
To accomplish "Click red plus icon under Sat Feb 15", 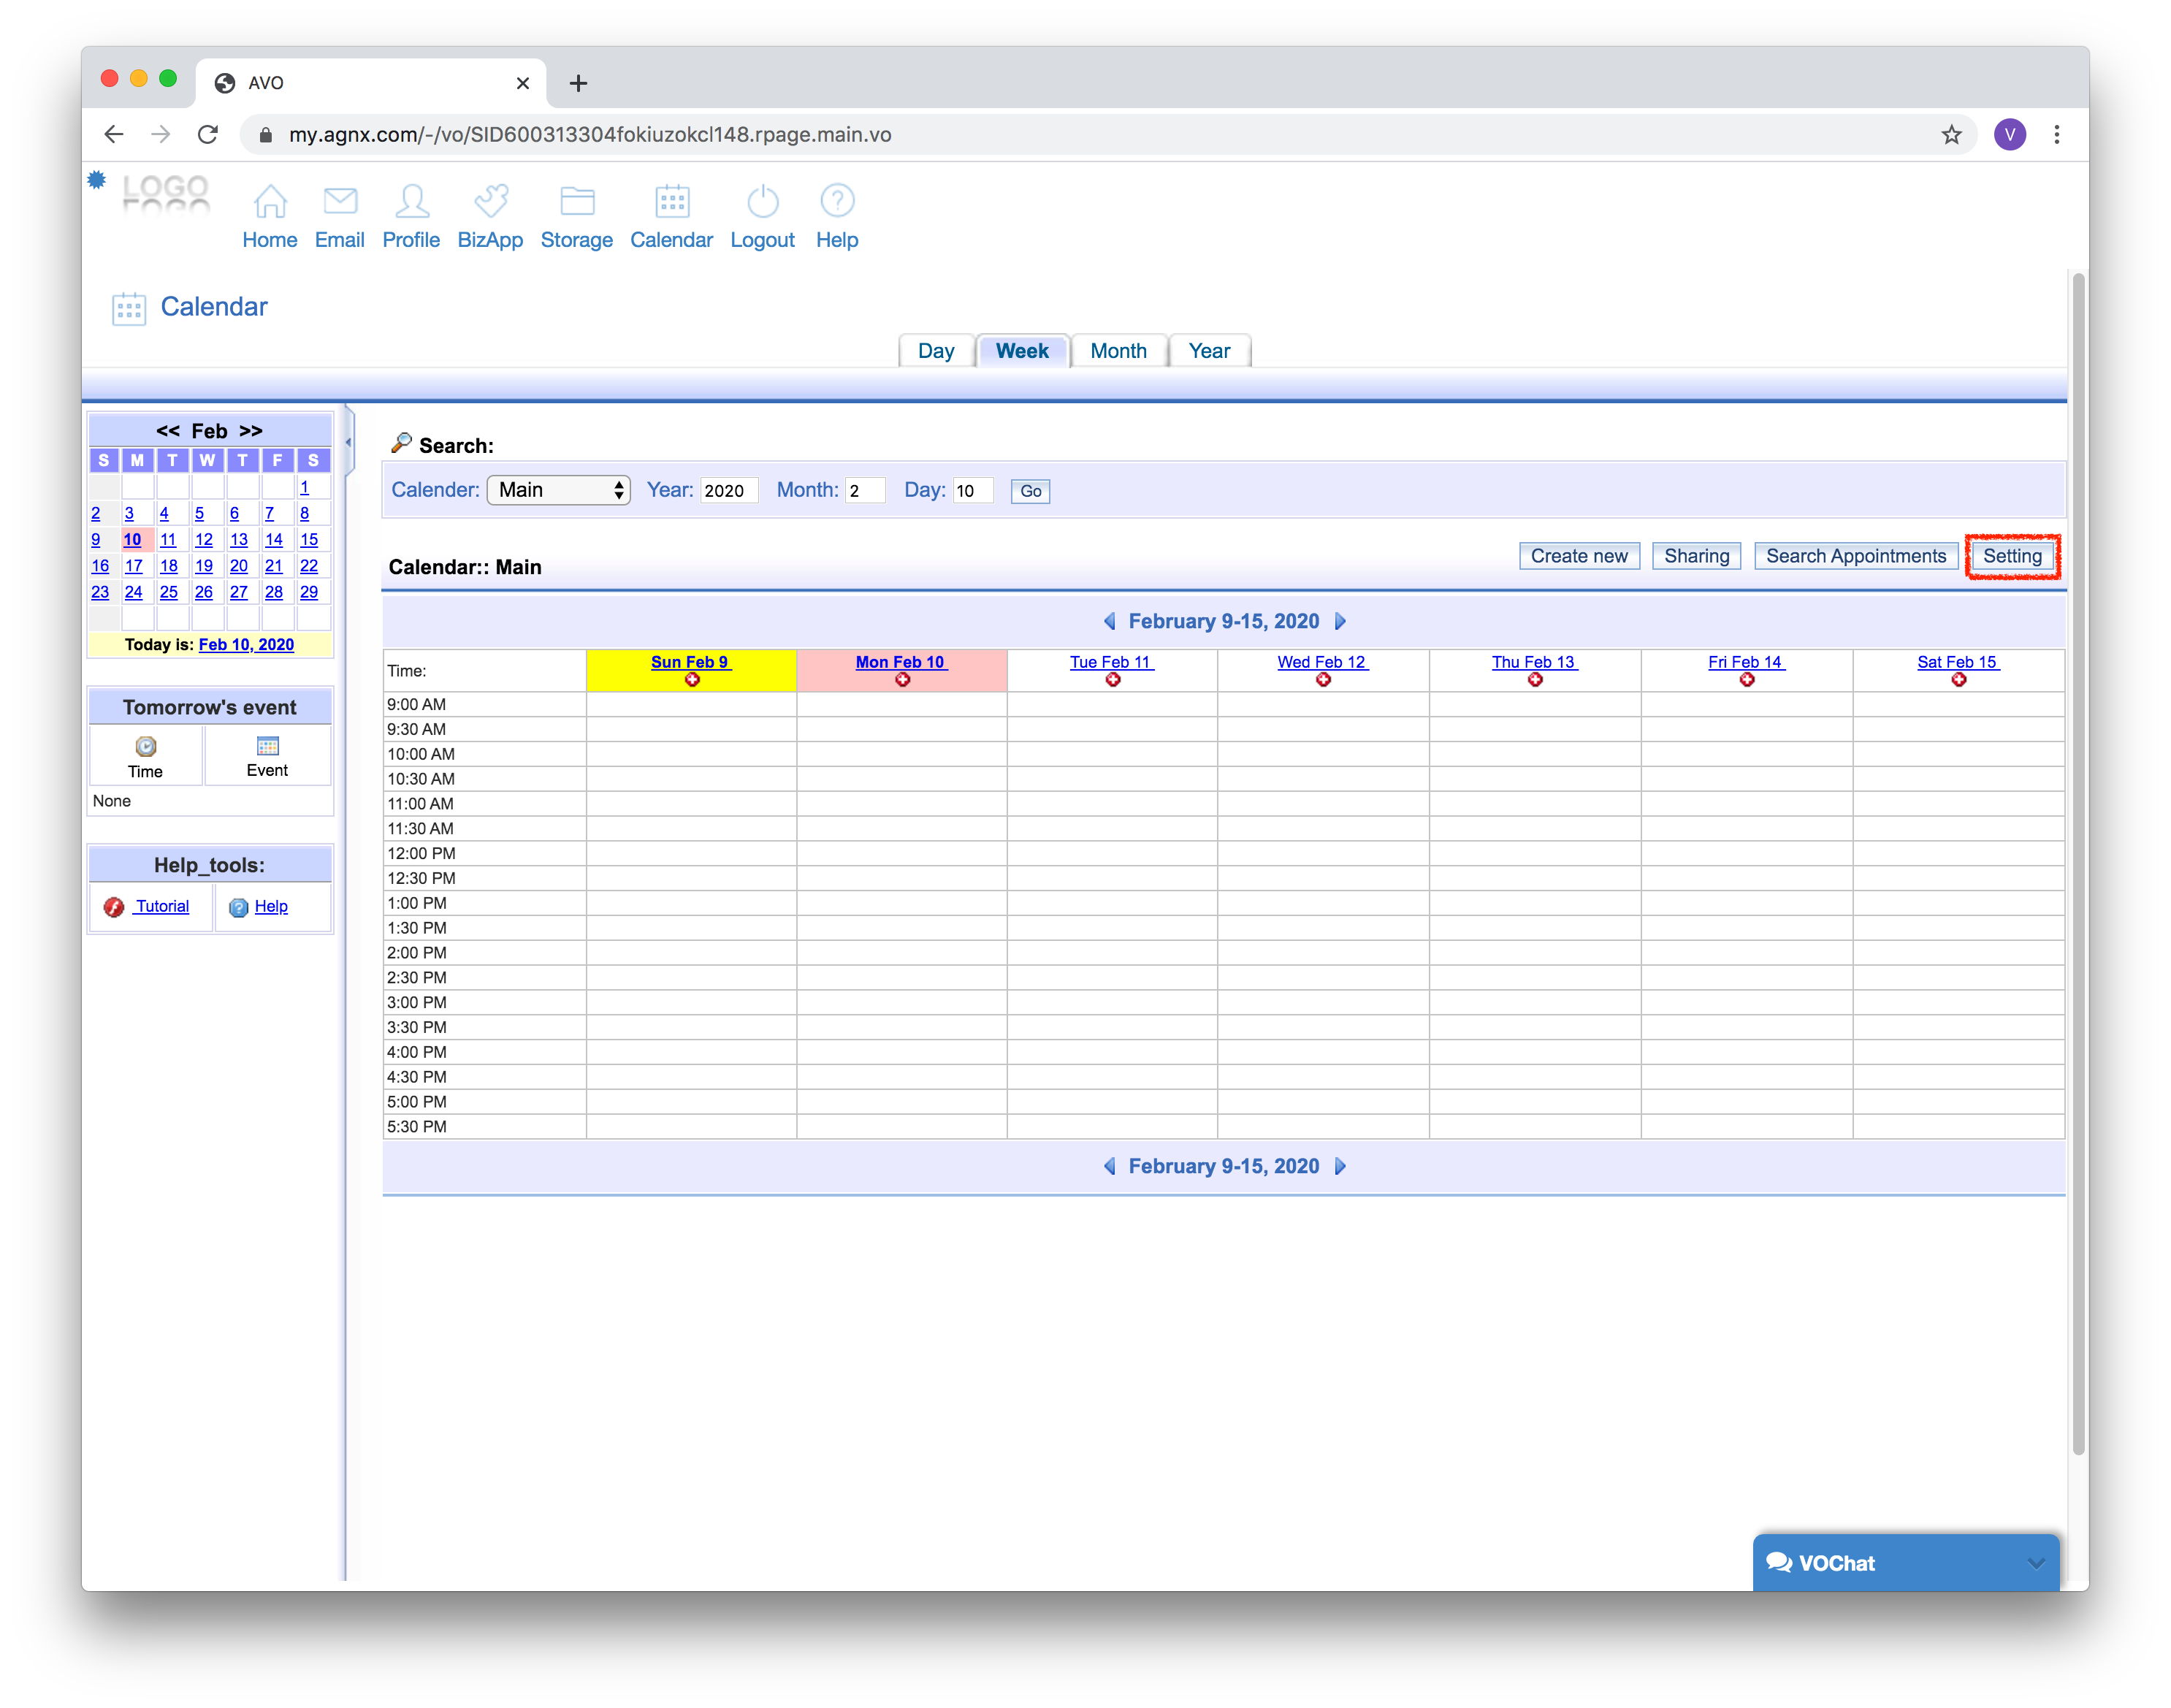I will 1958,680.
